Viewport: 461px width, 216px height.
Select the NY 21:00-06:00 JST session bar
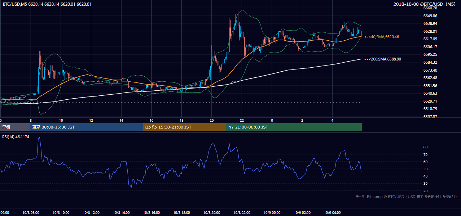[294, 127]
